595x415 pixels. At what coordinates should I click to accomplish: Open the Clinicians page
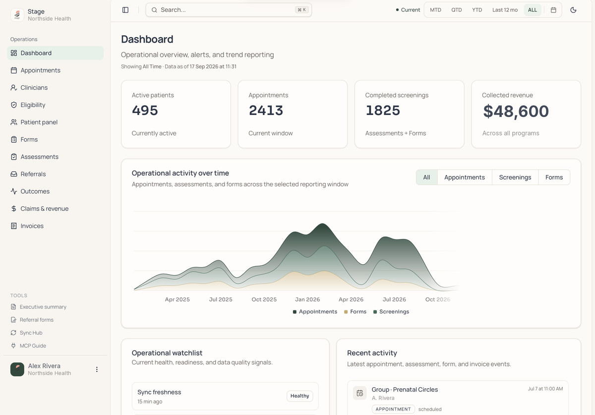[56, 88]
